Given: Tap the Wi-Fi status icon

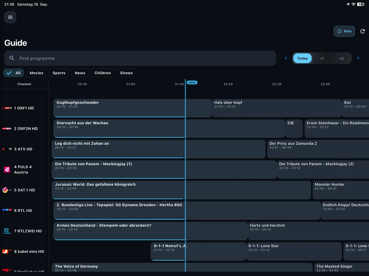Looking at the screenshot, I should (x=353, y=4).
